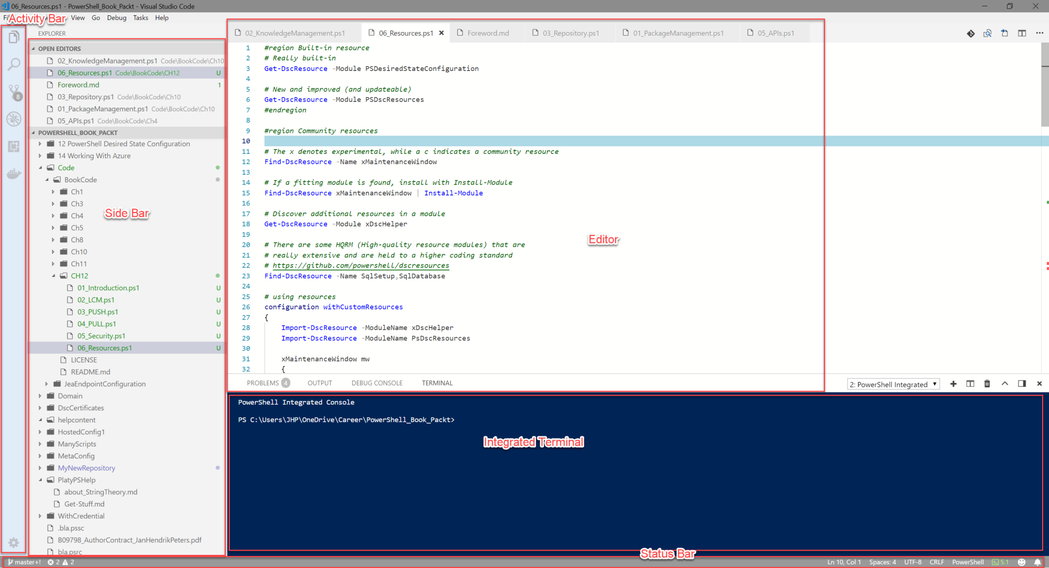Expand the 12 PowerShell Desired State Configuration folder
The width and height of the screenshot is (1049, 568).
(x=40, y=144)
